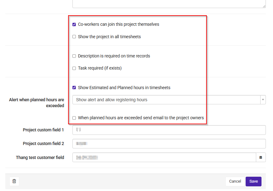Click the large text area above checkboxes
Image resolution: width=273 pixels, height=191 pixels.
[x=169, y=4]
